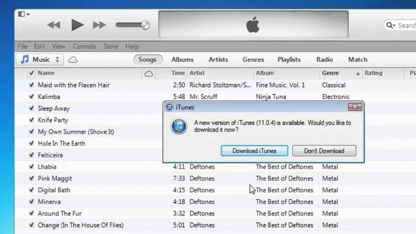Uncheck the Digital Bath checkbox
The width and height of the screenshot is (416, 234).
click(x=31, y=190)
